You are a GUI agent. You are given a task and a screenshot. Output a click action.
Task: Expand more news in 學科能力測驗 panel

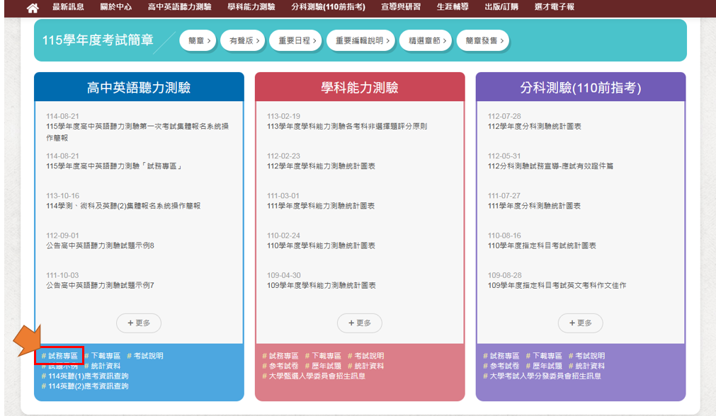point(360,323)
